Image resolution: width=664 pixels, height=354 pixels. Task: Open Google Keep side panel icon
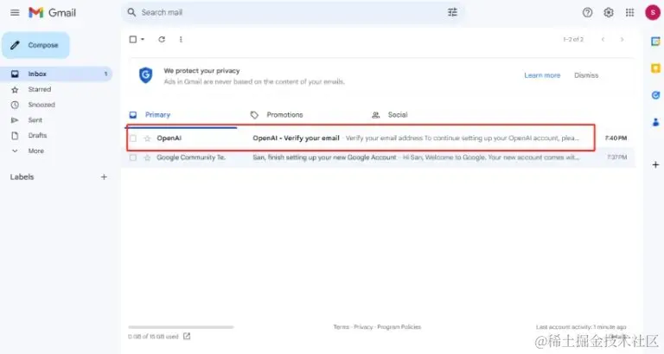pyautogui.click(x=655, y=68)
